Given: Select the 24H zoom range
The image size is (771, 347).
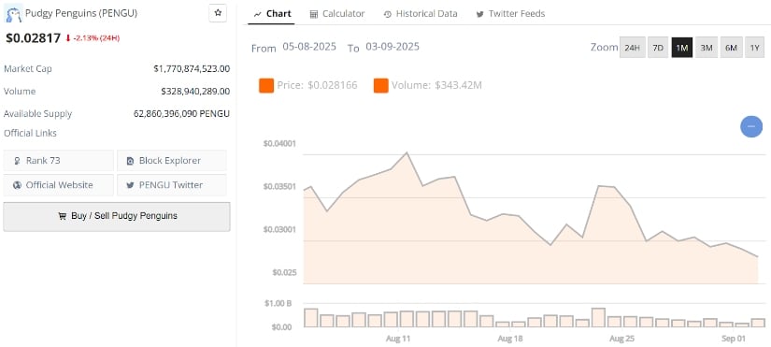Looking at the screenshot, I should pos(633,48).
